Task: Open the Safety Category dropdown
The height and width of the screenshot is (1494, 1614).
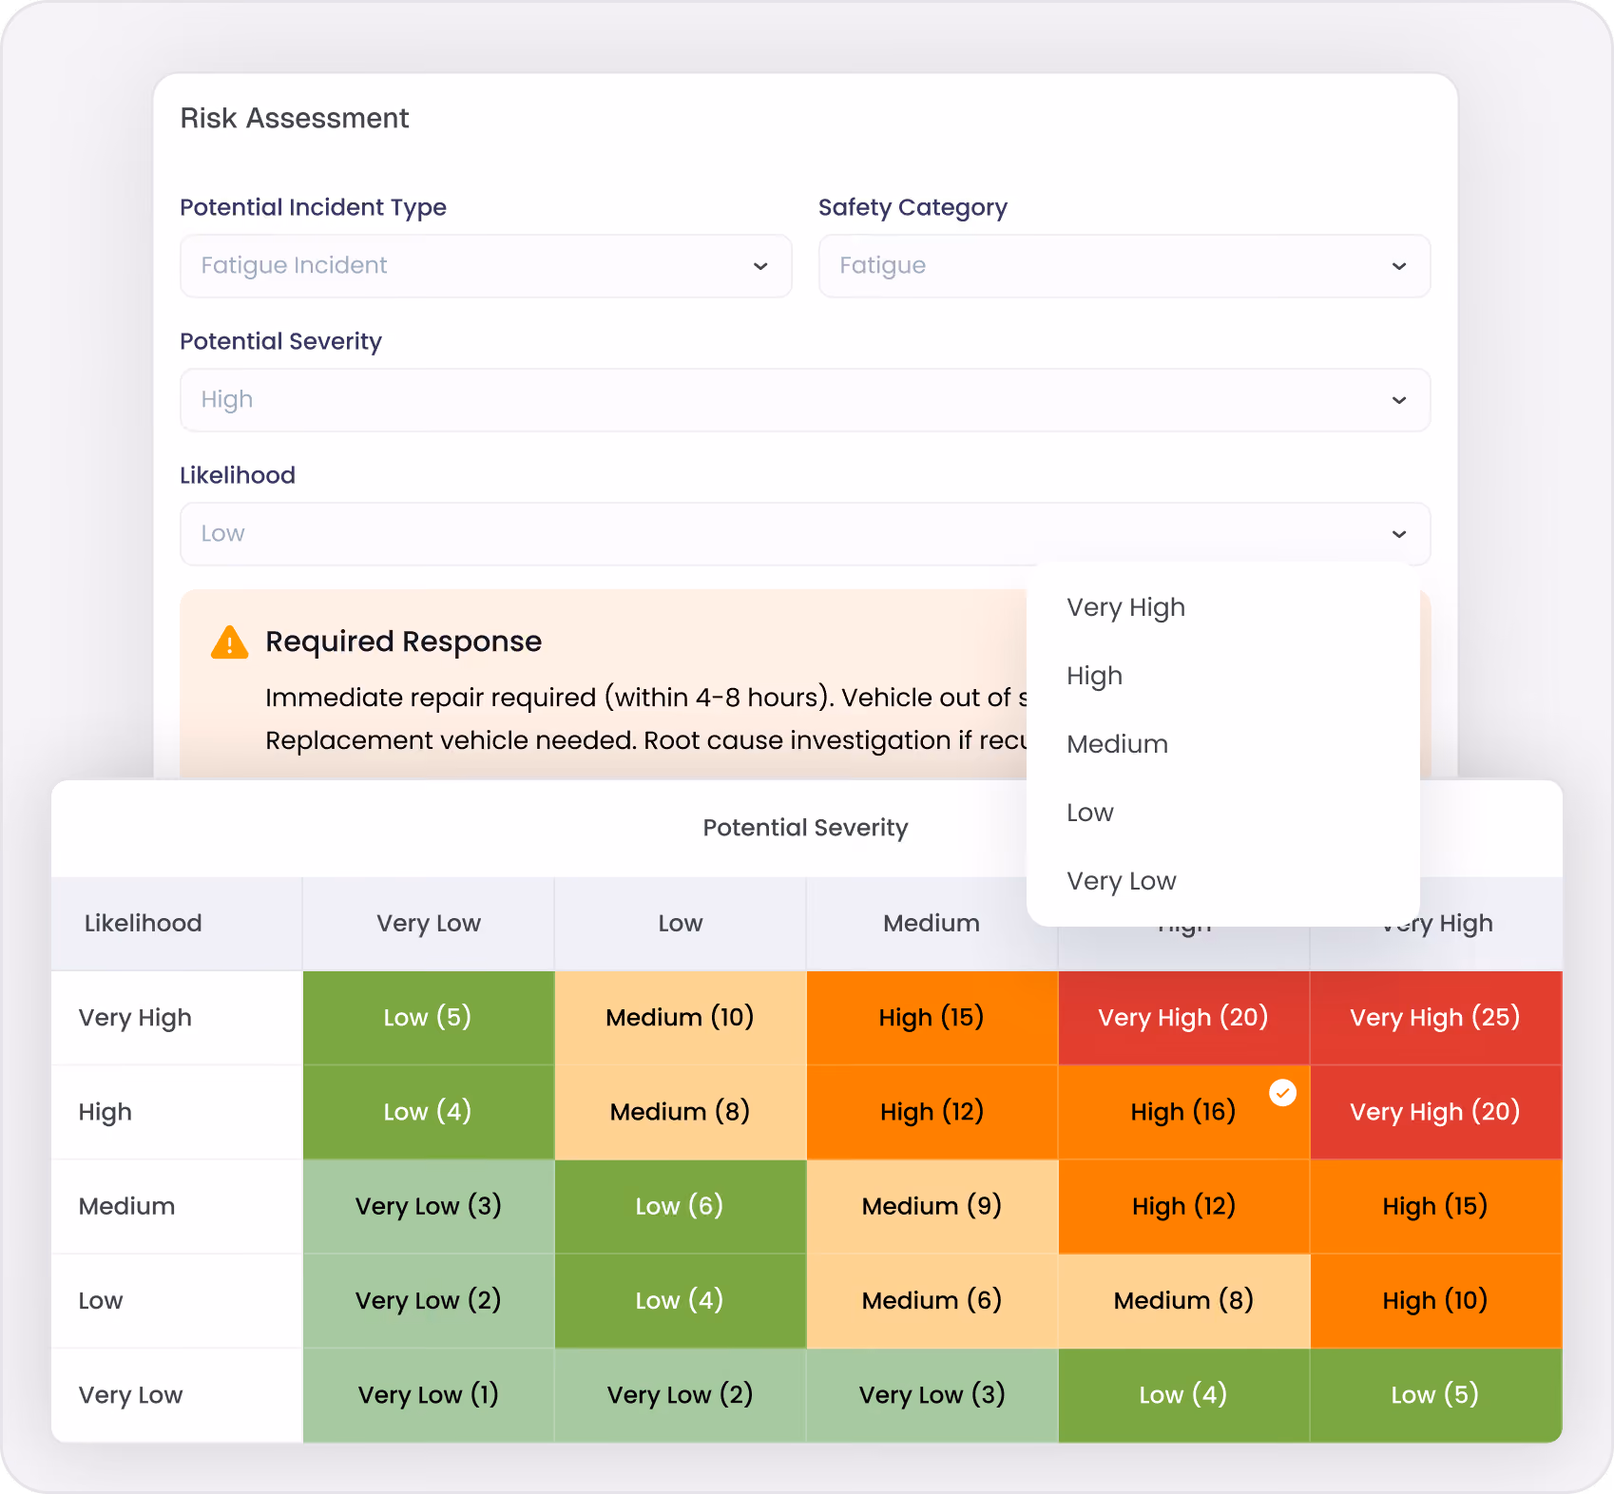Action: 1124,266
